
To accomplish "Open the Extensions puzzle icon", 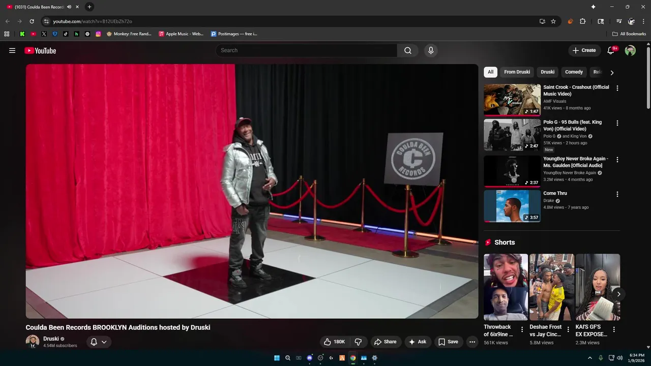I will (x=583, y=21).
